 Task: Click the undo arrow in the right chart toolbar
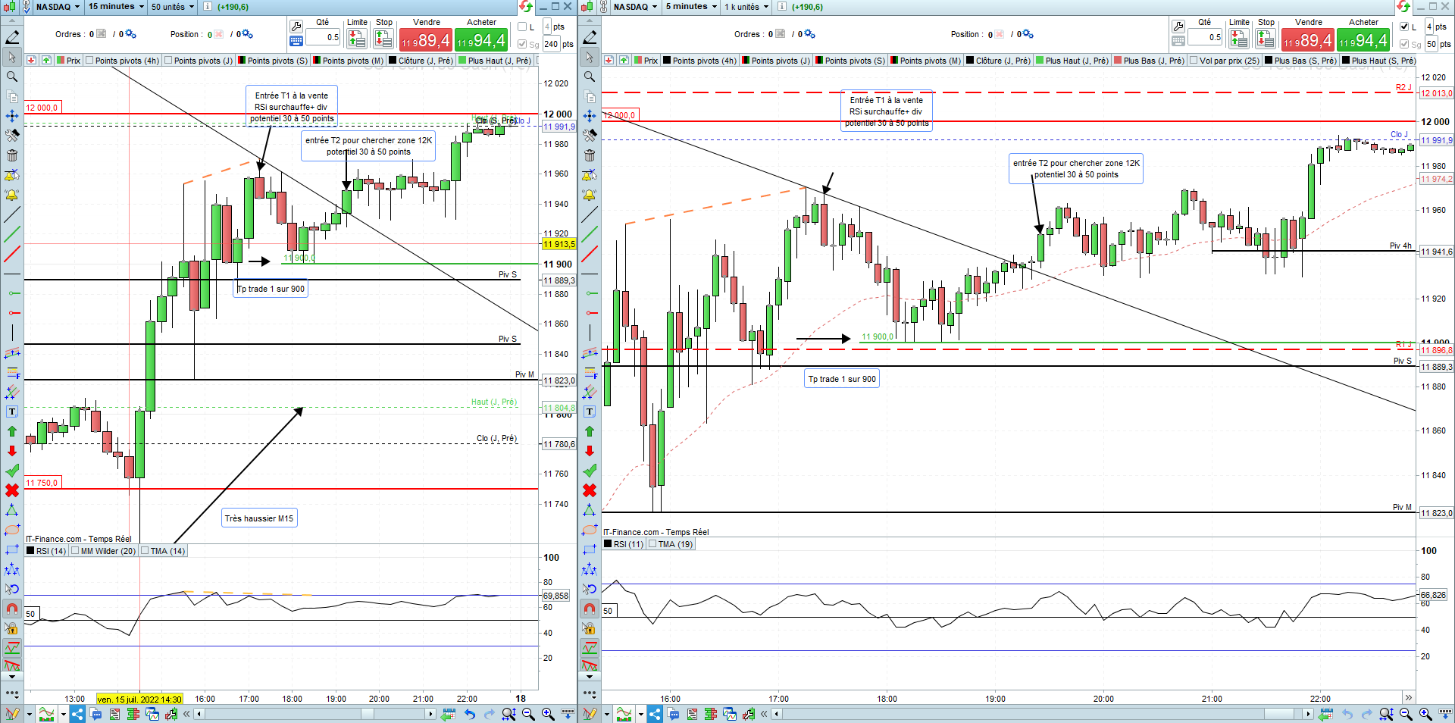(x=1347, y=714)
